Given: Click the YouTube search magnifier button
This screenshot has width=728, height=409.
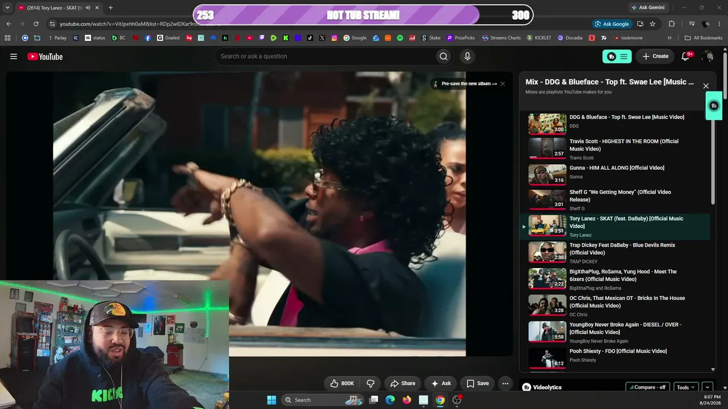Looking at the screenshot, I should click(x=444, y=56).
